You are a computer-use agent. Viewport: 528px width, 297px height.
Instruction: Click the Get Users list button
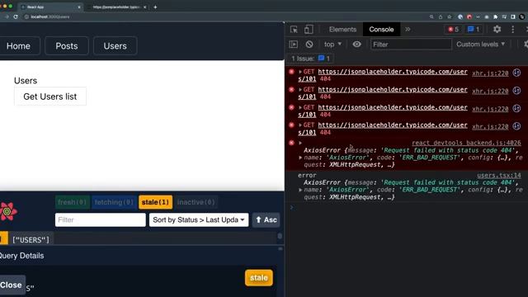tap(50, 97)
